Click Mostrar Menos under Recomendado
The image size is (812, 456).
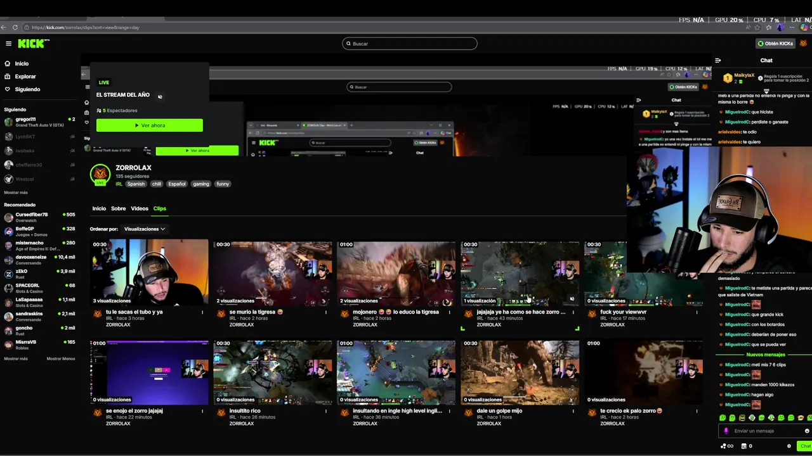(x=61, y=358)
